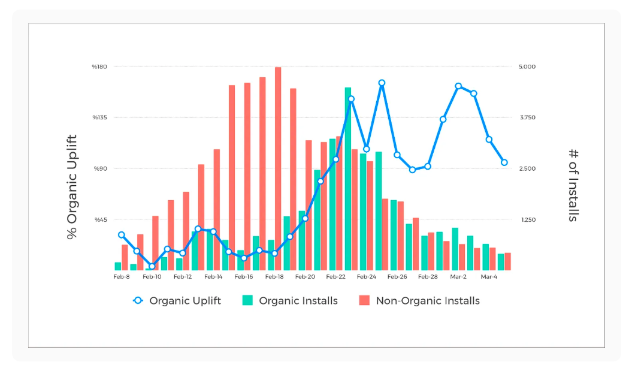632x371 pixels.
Task: Click the Organic Uplift legend marker
Action: 139,300
